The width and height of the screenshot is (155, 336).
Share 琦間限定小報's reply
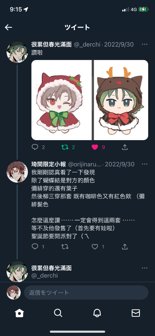pyautogui.click(x=125, y=247)
